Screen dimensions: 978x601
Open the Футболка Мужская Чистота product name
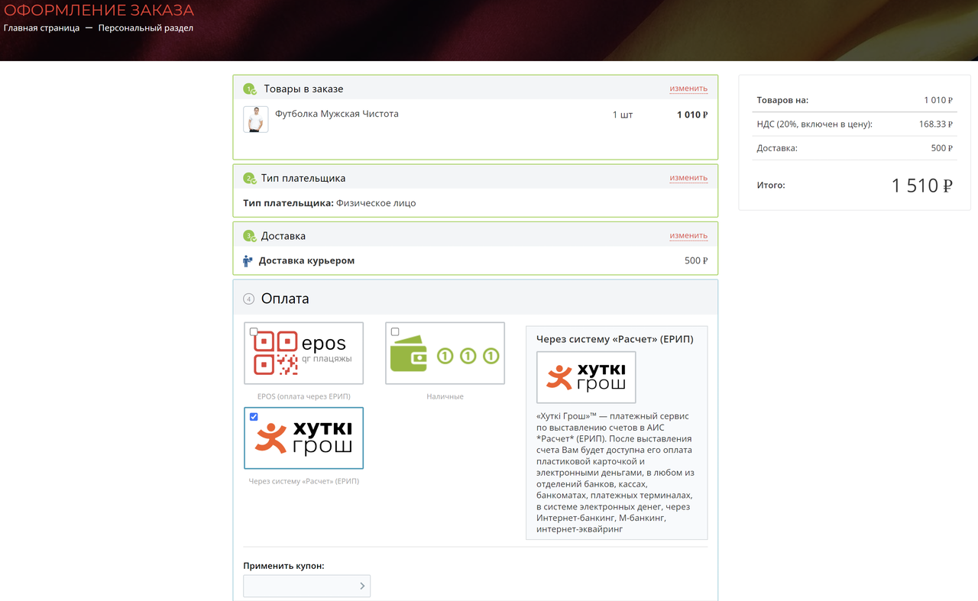337,114
